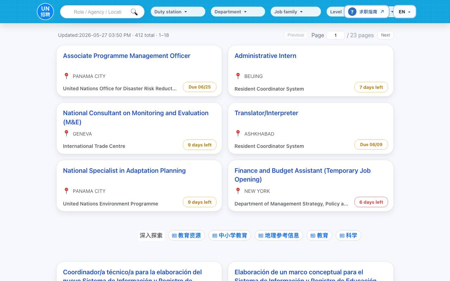Click the 7 days left badge
This screenshot has width=450, height=281.
(x=371, y=87)
